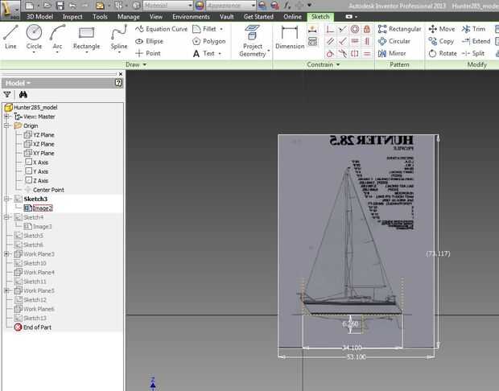Open the browser help question mark icon
The height and width of the screenshot is (391, 499).
click(x=118, y=83)
